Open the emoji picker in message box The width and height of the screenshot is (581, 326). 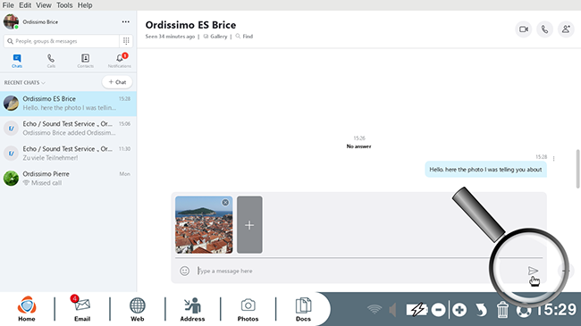(x=184, y=271)
